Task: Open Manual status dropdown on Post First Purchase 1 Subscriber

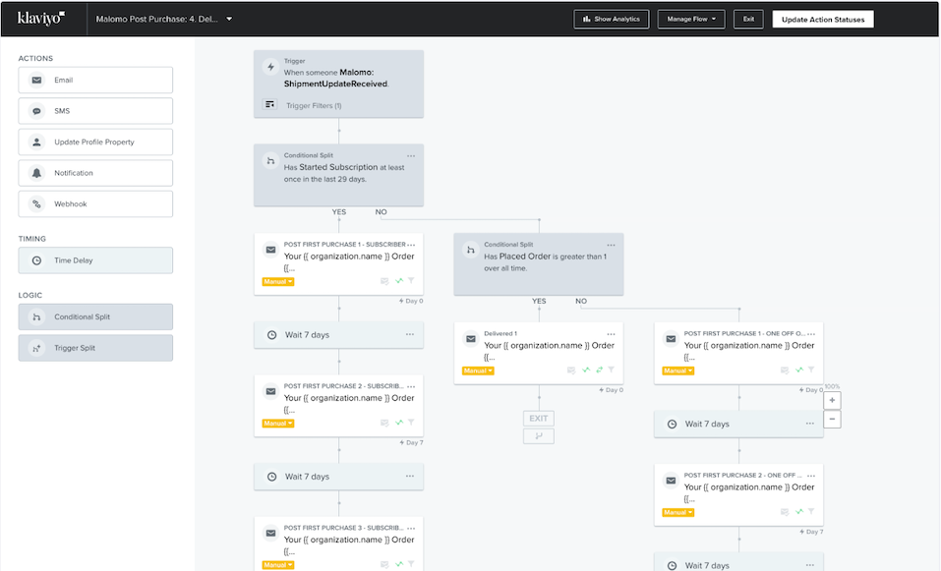Action: pyautogui.click(x=278, y=281)
